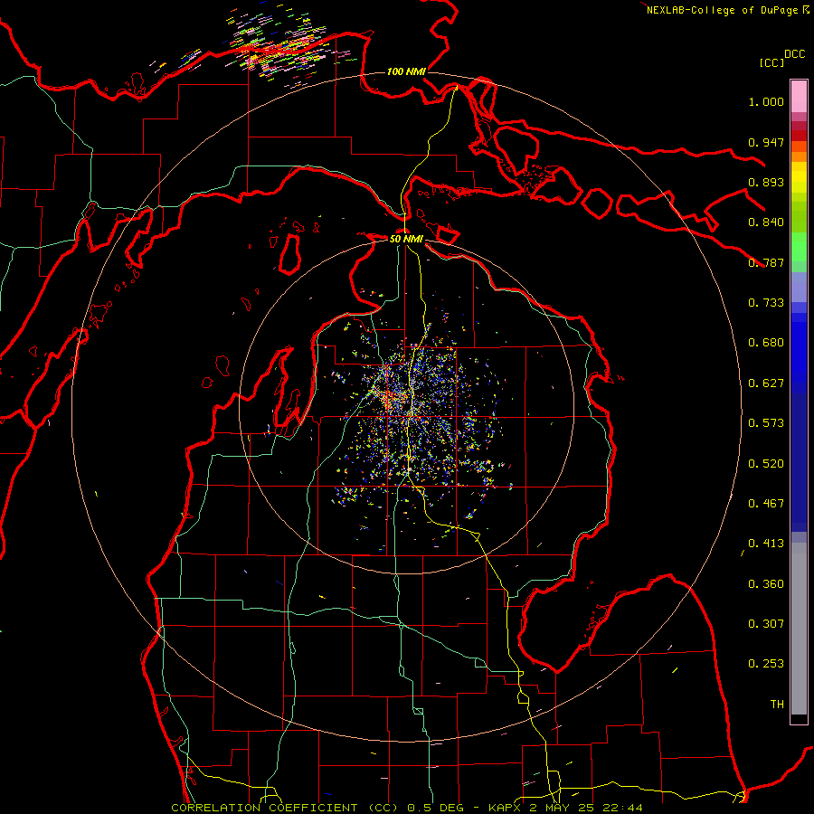The image size is (814, 814).
Task: Click the TH threshold legend label
Action: (x=777, y=705)
